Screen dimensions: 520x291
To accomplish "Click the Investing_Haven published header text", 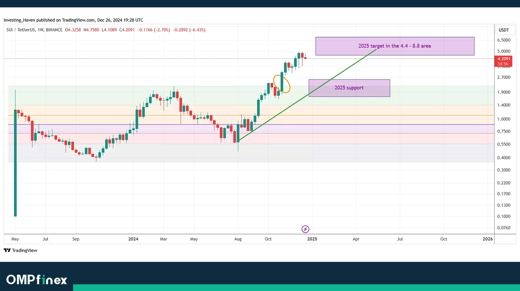I will pyautogui.click(x=73, y=20).
